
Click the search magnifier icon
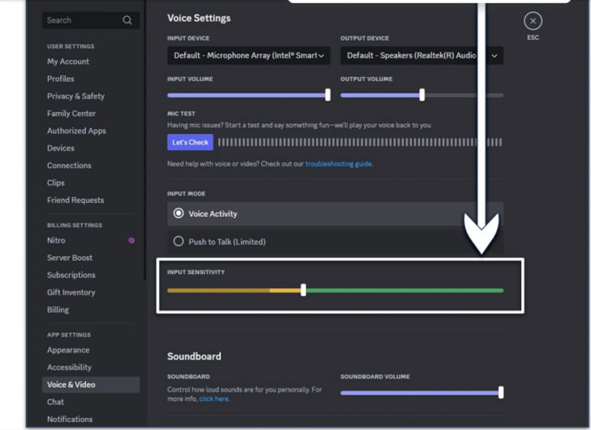127,20
